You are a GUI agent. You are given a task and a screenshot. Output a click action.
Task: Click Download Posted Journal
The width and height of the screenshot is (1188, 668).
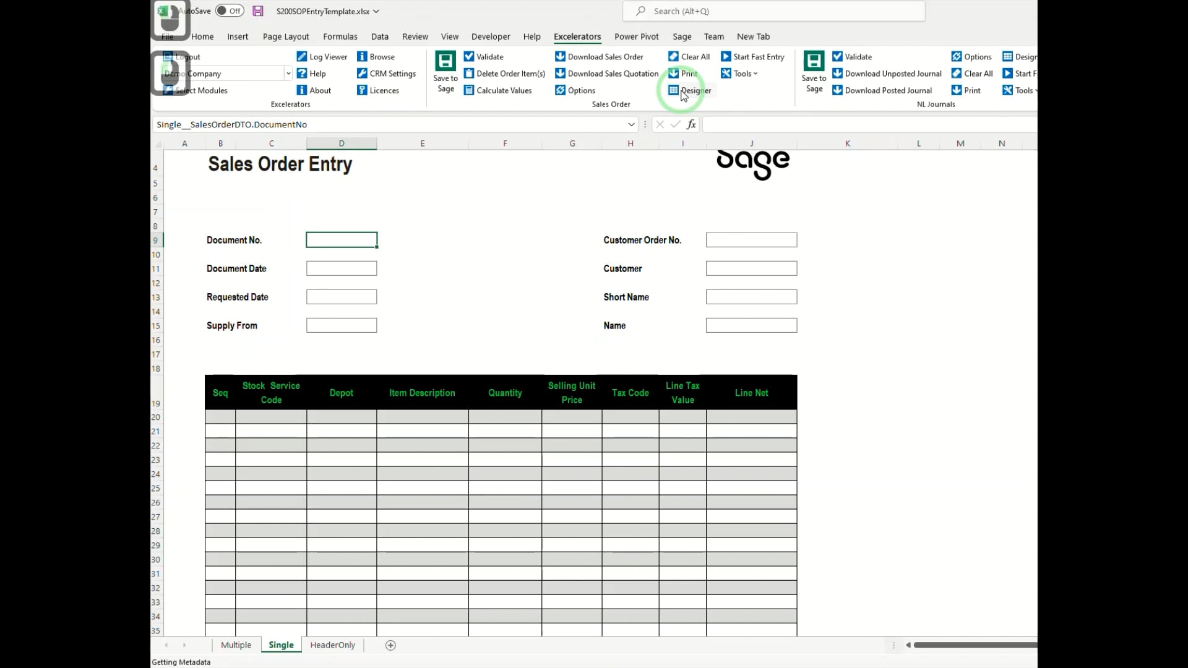pos(882,90)
